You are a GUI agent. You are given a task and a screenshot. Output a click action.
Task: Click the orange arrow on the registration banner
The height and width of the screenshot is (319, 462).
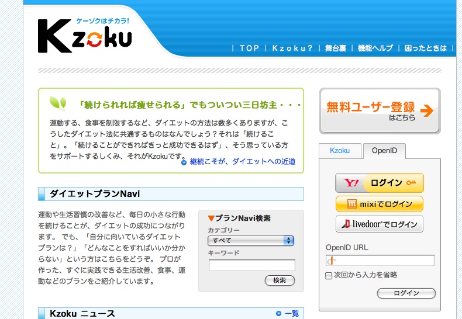point(427,110)
